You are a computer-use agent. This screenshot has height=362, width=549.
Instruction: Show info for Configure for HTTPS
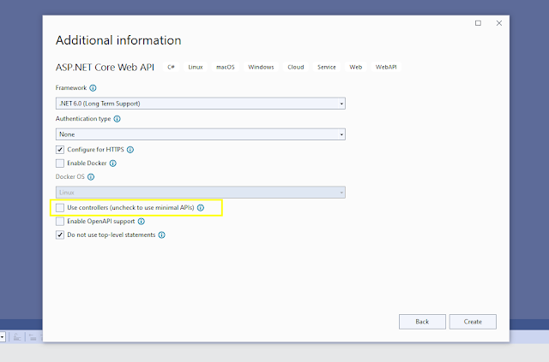click(130, 150)
